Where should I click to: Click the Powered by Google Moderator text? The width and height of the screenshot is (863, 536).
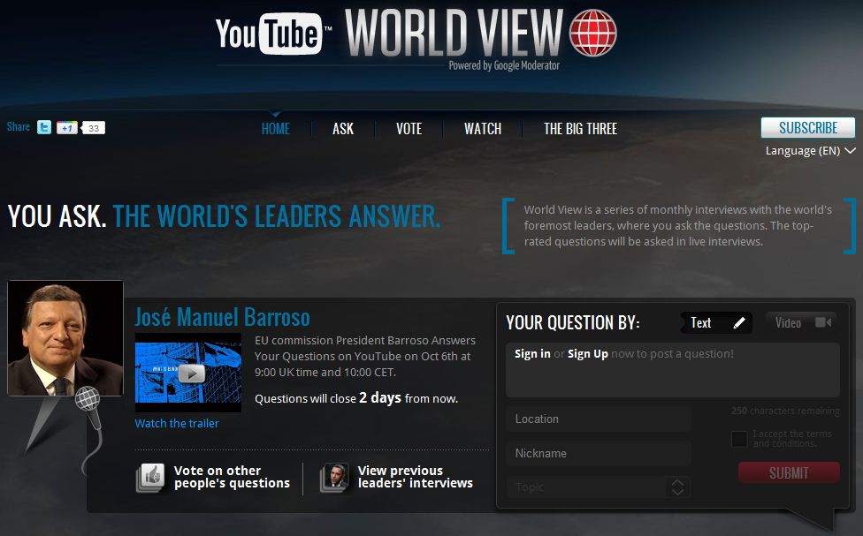pyautogui.click(x=504, y=65)
